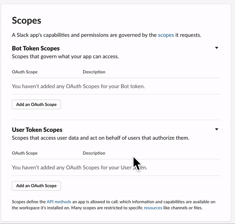Collapse the User Token Scopes section arrow
Image resolution: width=235 pixels, height=224 pixels.
pyautogui.click(x=217, y=129)
